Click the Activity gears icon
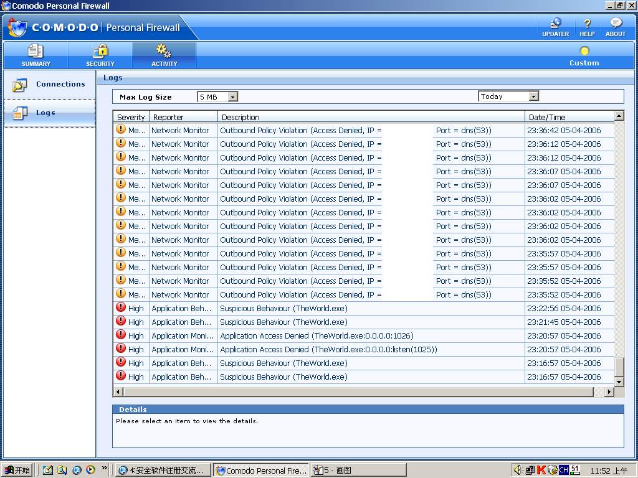 (x=164, y=51)
